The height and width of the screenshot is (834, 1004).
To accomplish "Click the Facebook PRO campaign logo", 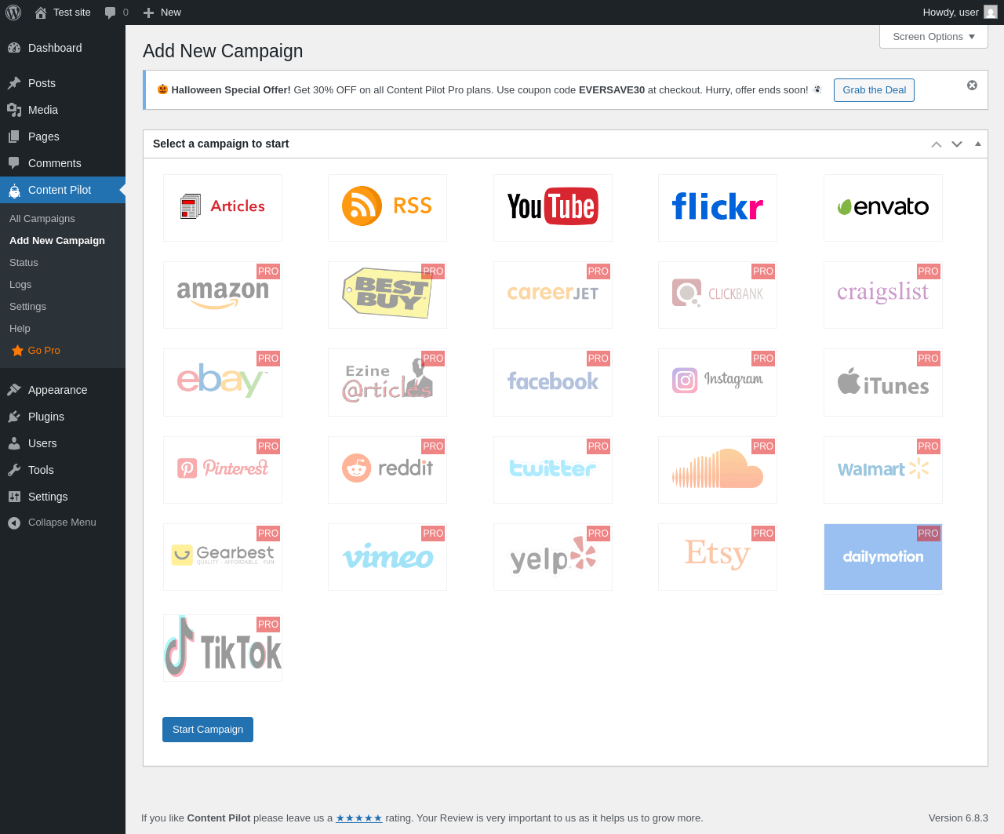I will point(553,382).
